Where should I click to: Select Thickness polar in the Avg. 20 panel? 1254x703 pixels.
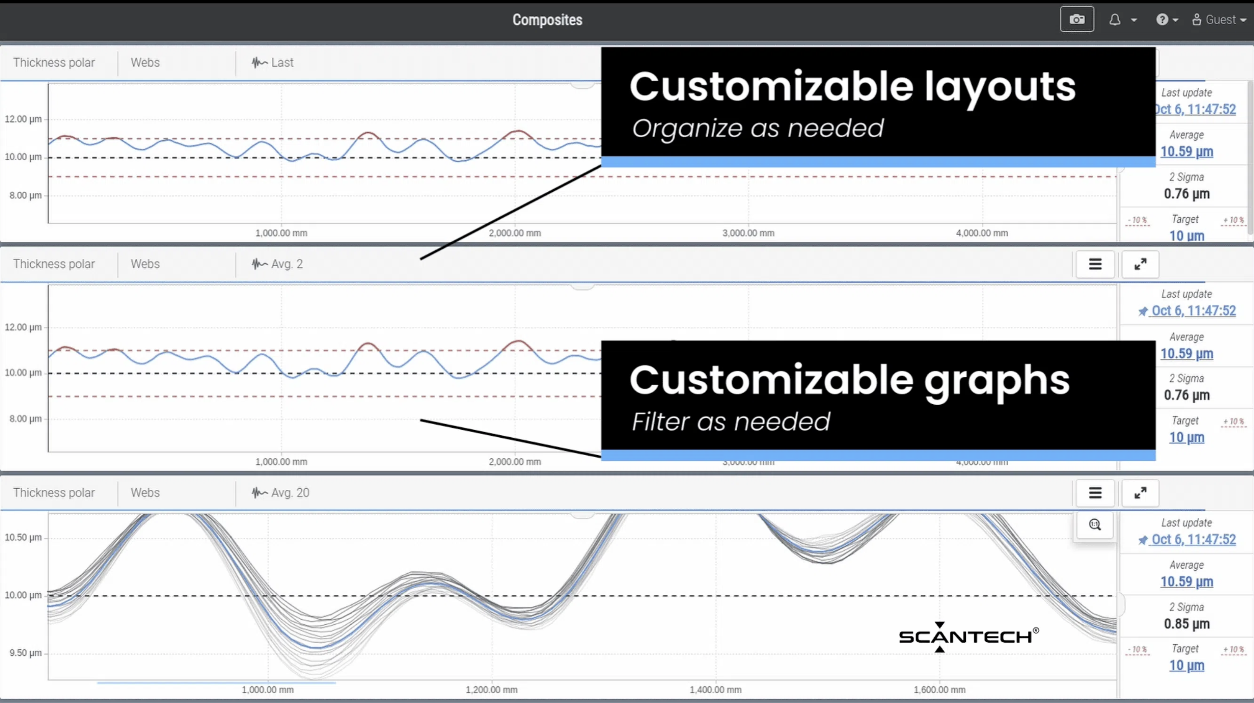[54, 493]
